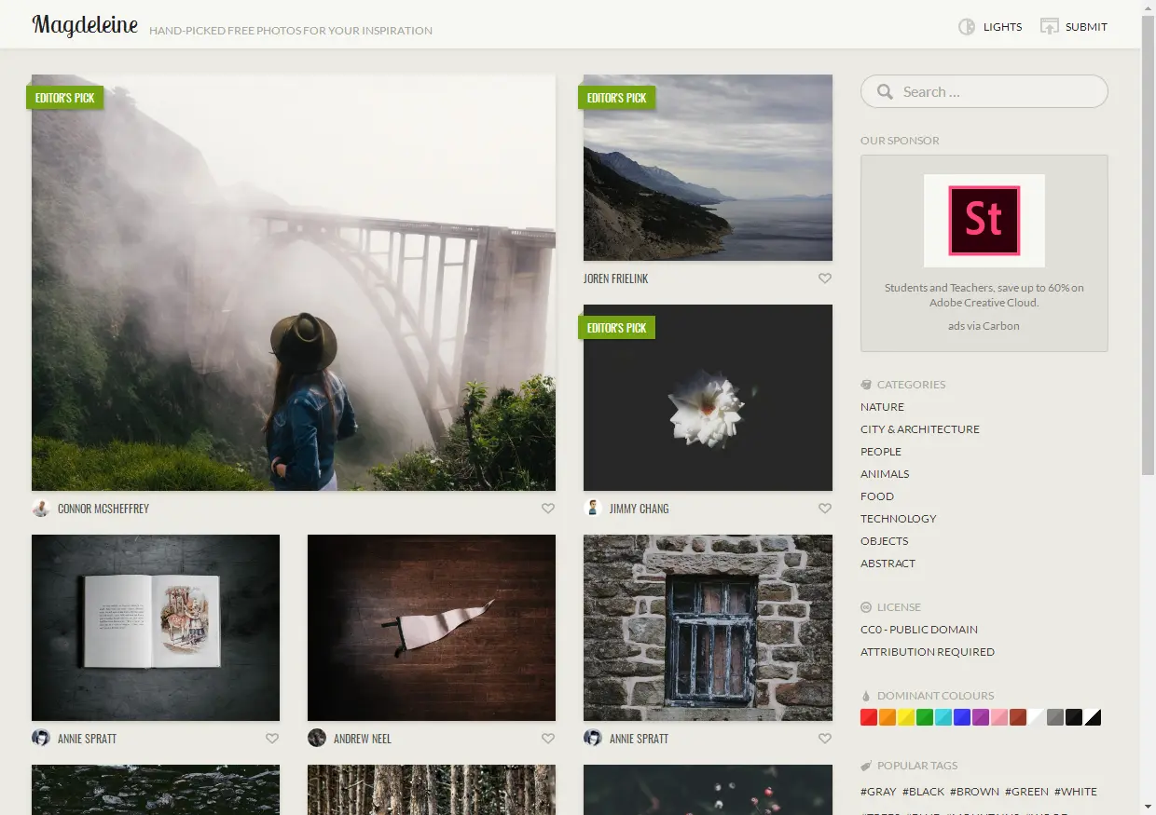Open Connor McSheffrey's profile avatar
This screenshot has height=815, width=1156.
tap(41, 508)
